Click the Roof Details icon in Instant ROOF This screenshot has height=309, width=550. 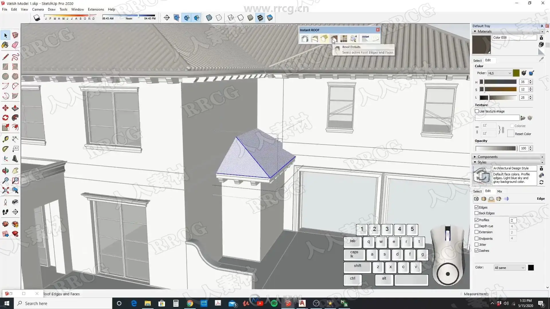334,39
